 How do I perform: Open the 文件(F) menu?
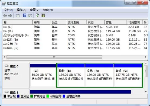click(9, 10)
